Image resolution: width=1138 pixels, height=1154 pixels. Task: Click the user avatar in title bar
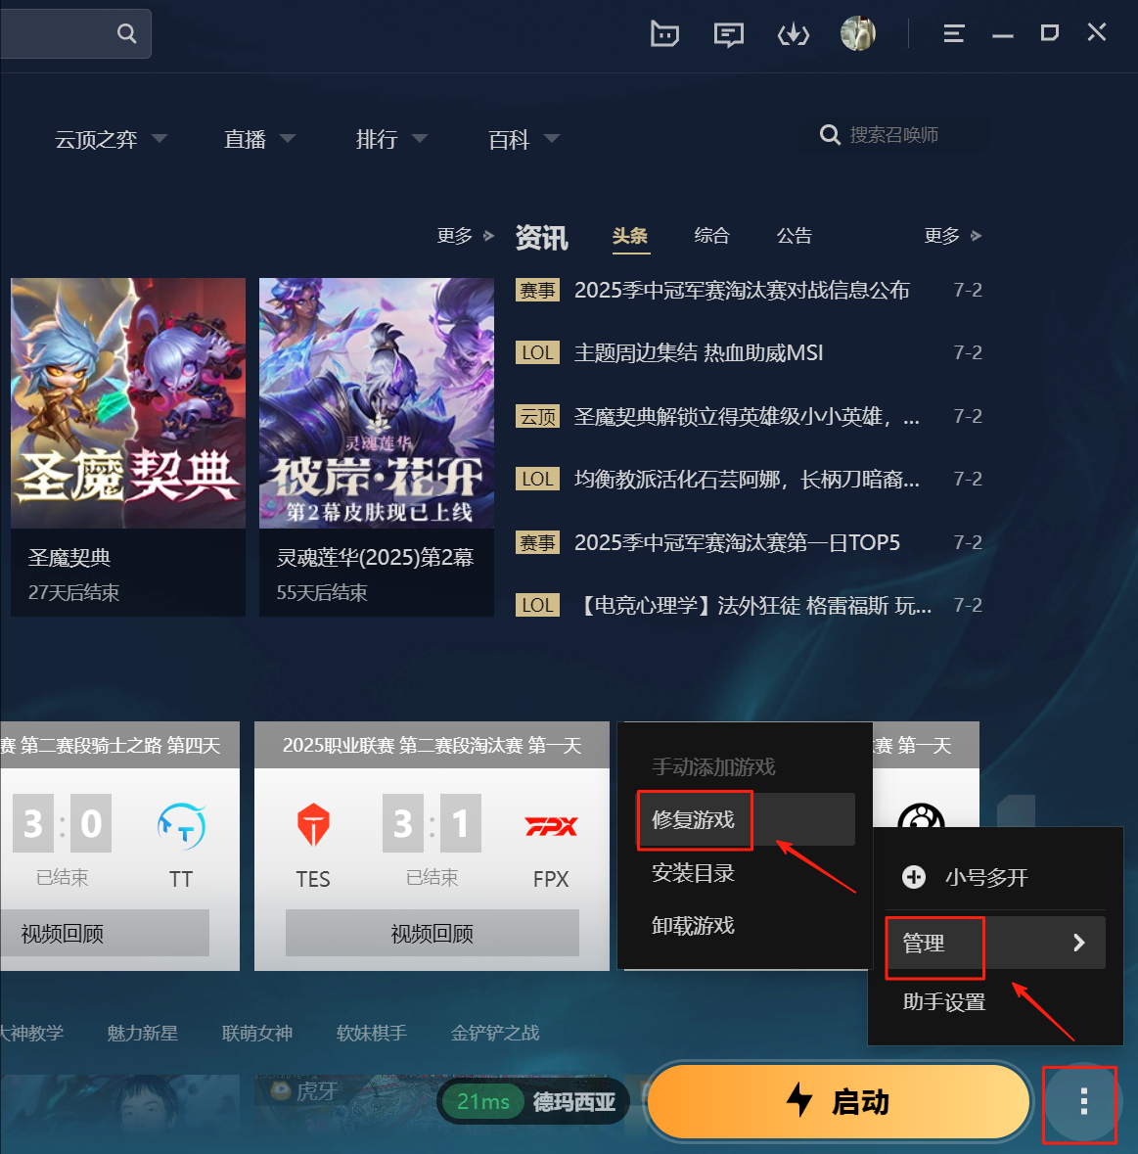coord(858,33)
